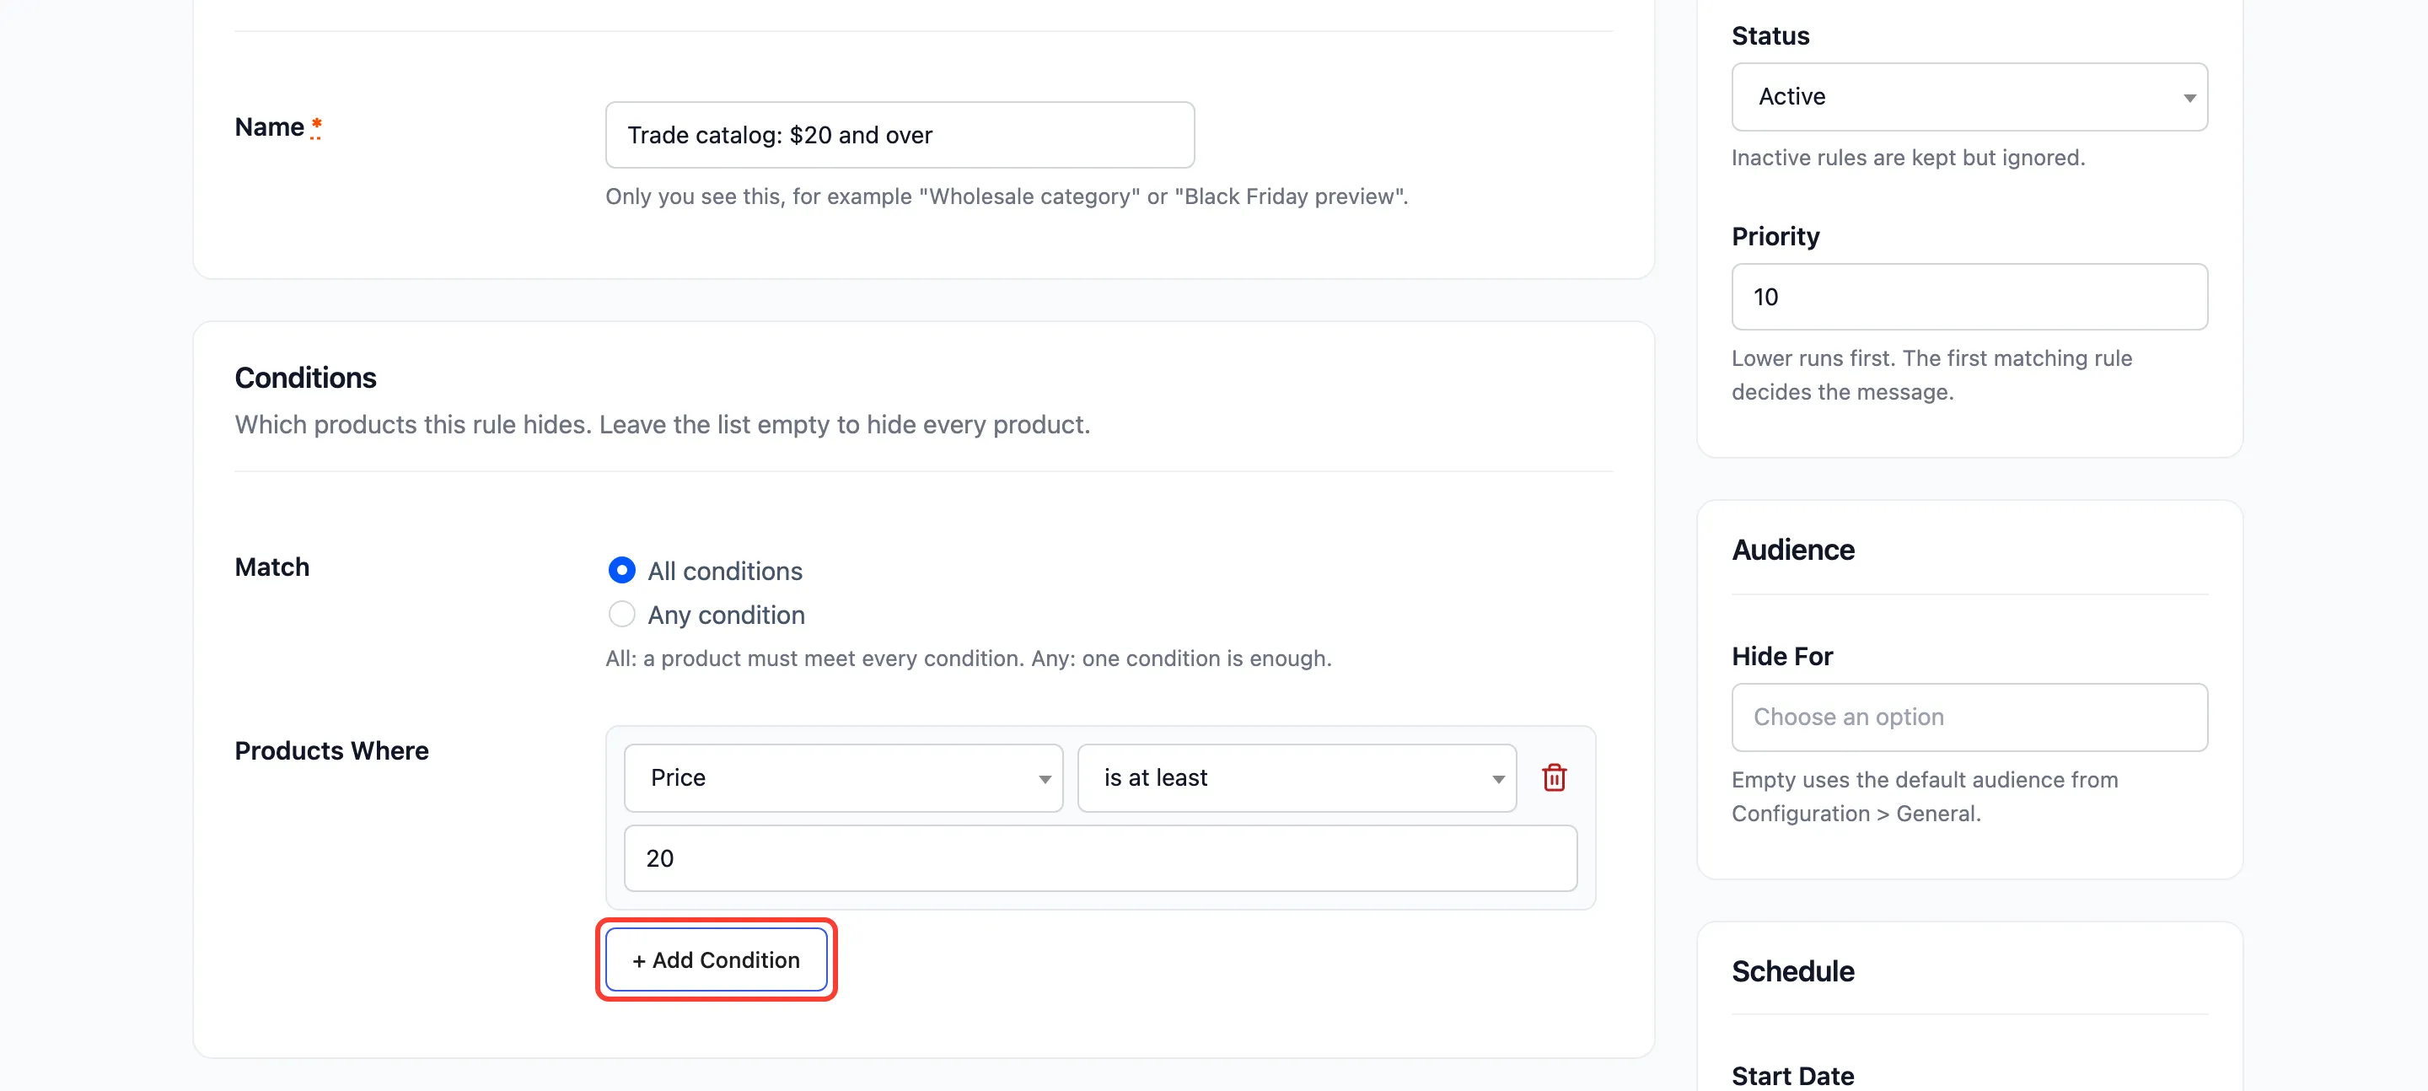Click the 'Empty uses the default audience' hint

pyautogui.click(x=1924, y=796)
